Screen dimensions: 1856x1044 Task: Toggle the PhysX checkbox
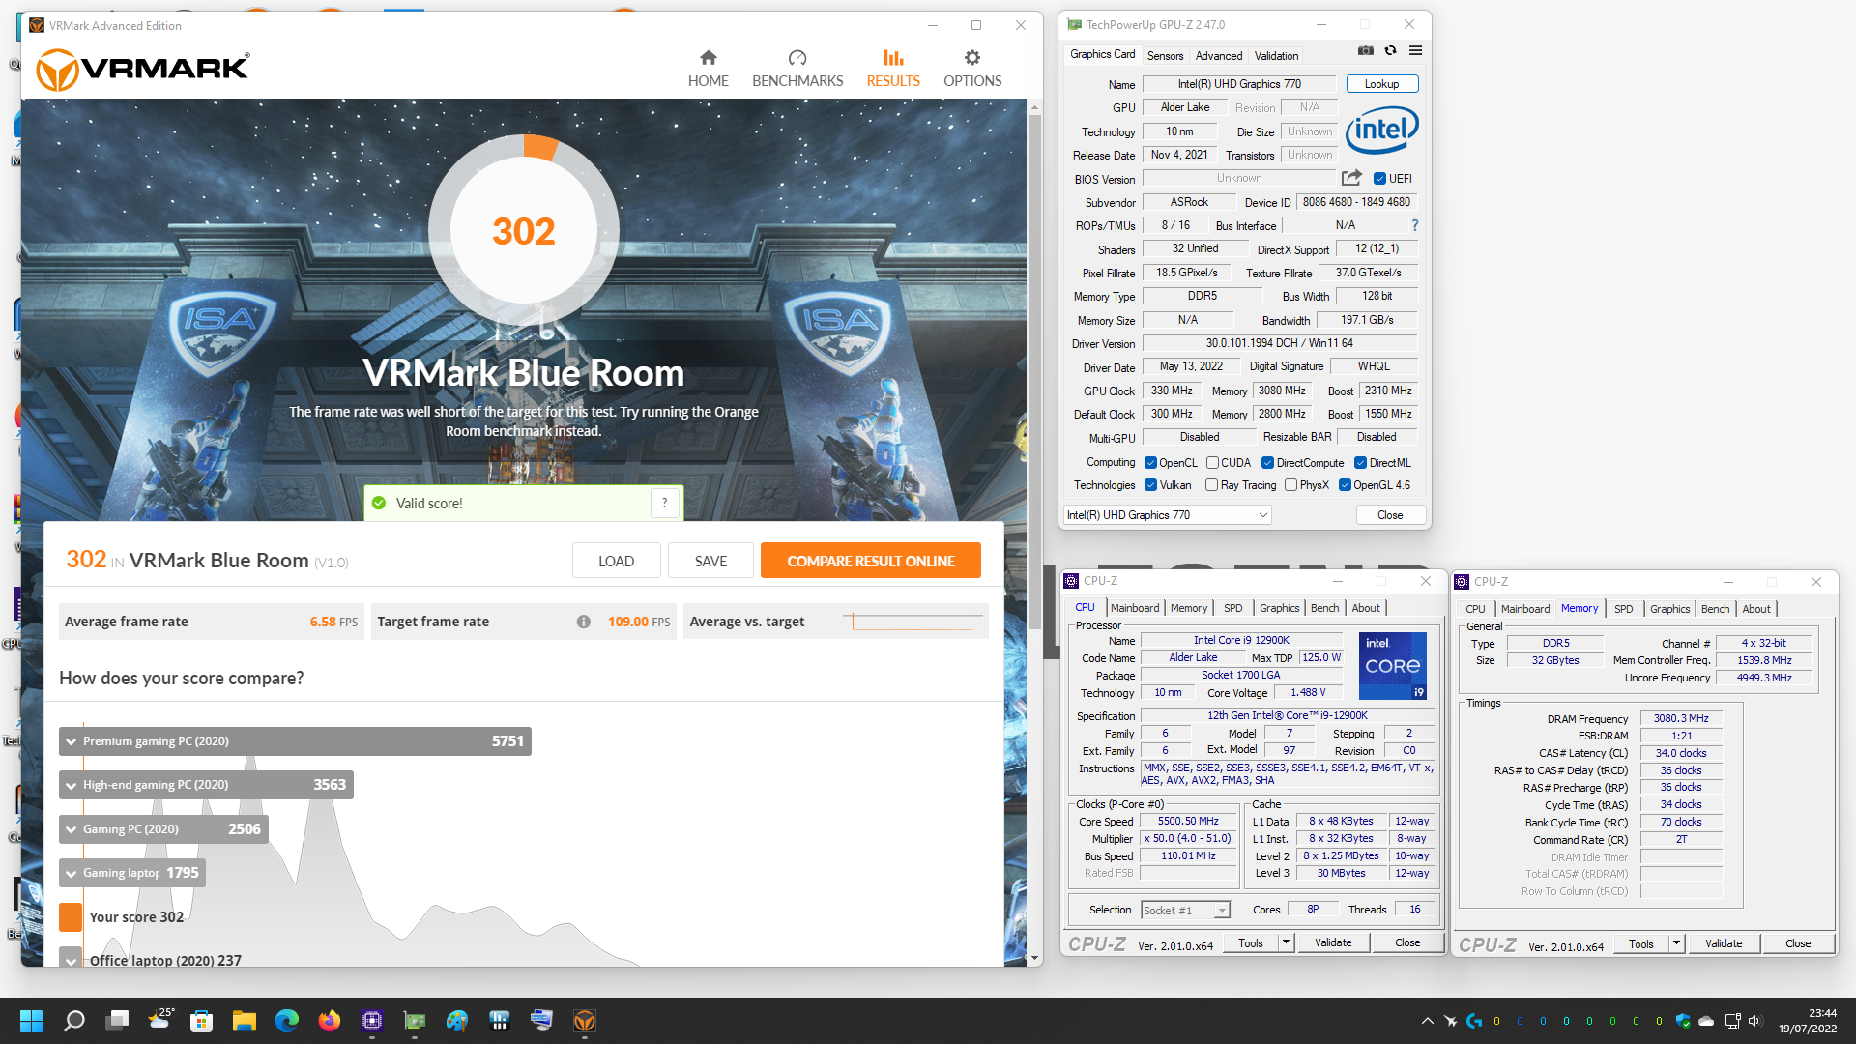tap(1290, 485)
